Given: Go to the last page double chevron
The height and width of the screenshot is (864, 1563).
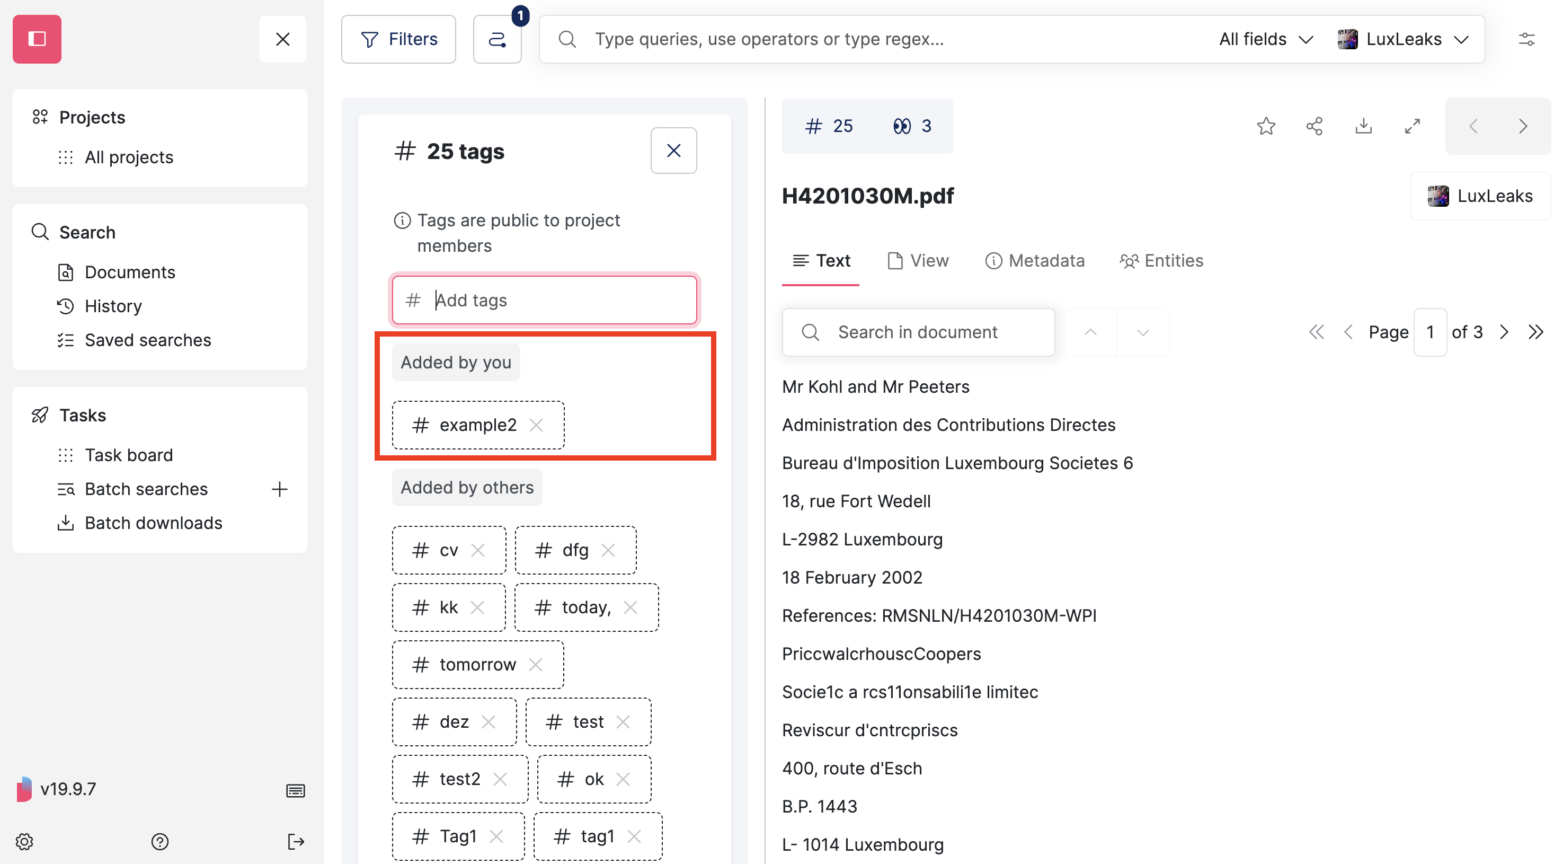Looking at the screenshot, I should tap(1535, 332).
